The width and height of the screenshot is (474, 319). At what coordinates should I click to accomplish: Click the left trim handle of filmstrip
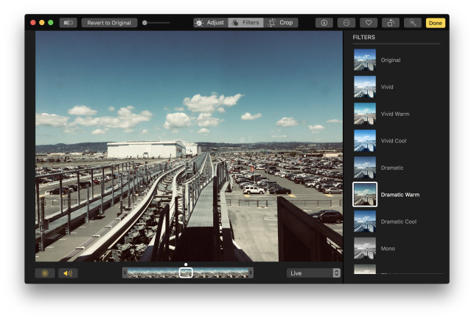125,272
